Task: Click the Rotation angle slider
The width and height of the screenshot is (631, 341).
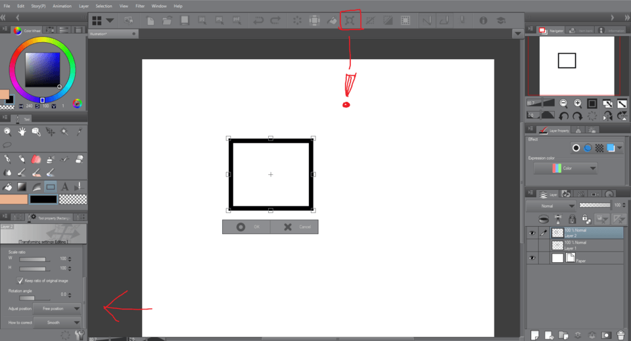Action: [35, 298]
